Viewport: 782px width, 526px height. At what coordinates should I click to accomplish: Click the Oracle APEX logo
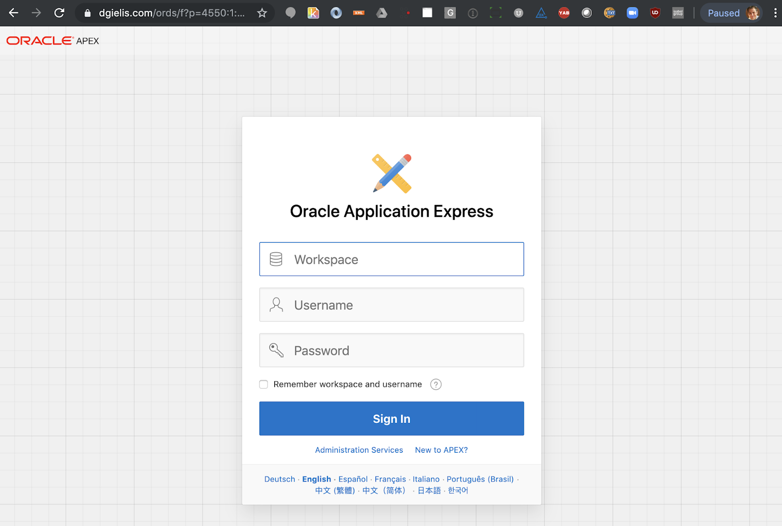(x=51, y=40)
